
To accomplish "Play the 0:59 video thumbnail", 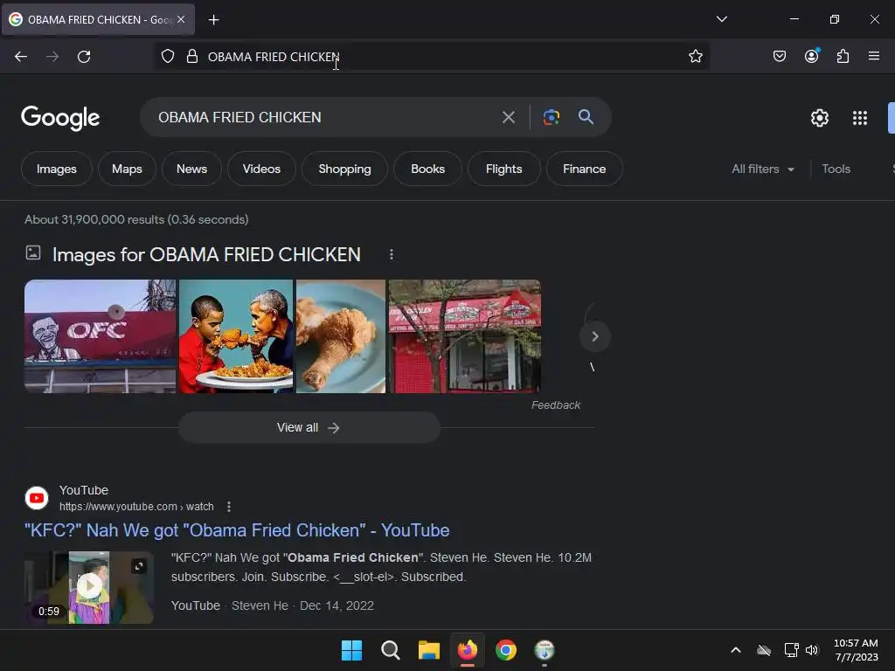I will [89, 587].
